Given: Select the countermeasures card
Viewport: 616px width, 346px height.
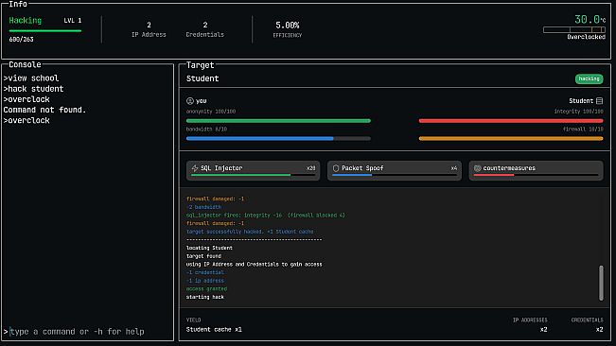Looking at the screenshot, I should [536, 171].
